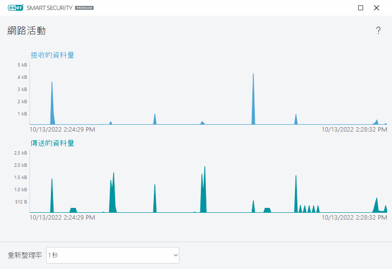This screenshot has width=392, height=269.
Task: Click the tallest sent data spike near 2.0 kB
Action: (204, 192)
